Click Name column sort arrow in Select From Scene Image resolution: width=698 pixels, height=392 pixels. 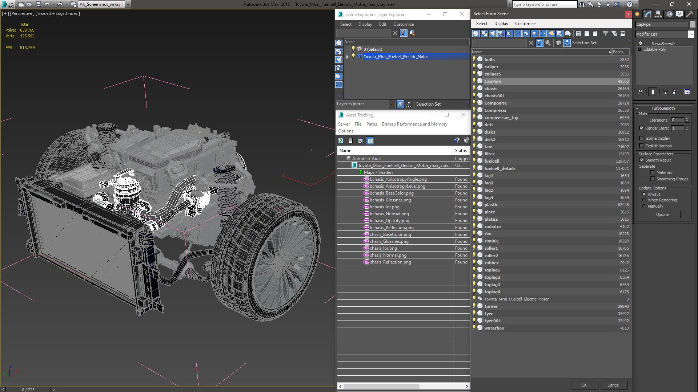click(610, 52)
